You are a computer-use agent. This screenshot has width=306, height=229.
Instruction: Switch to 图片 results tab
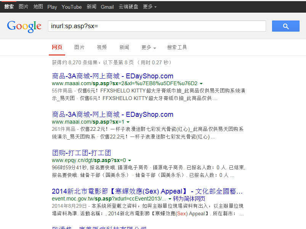pyautogui.click(x=79, y=47)
